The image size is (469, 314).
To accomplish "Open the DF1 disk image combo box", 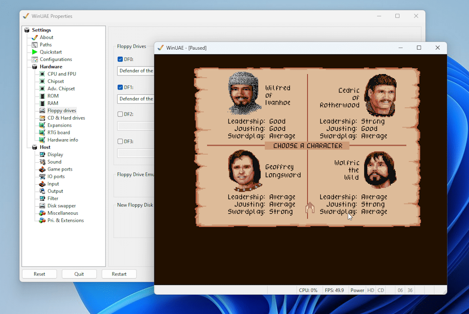I will click(136, 99).
